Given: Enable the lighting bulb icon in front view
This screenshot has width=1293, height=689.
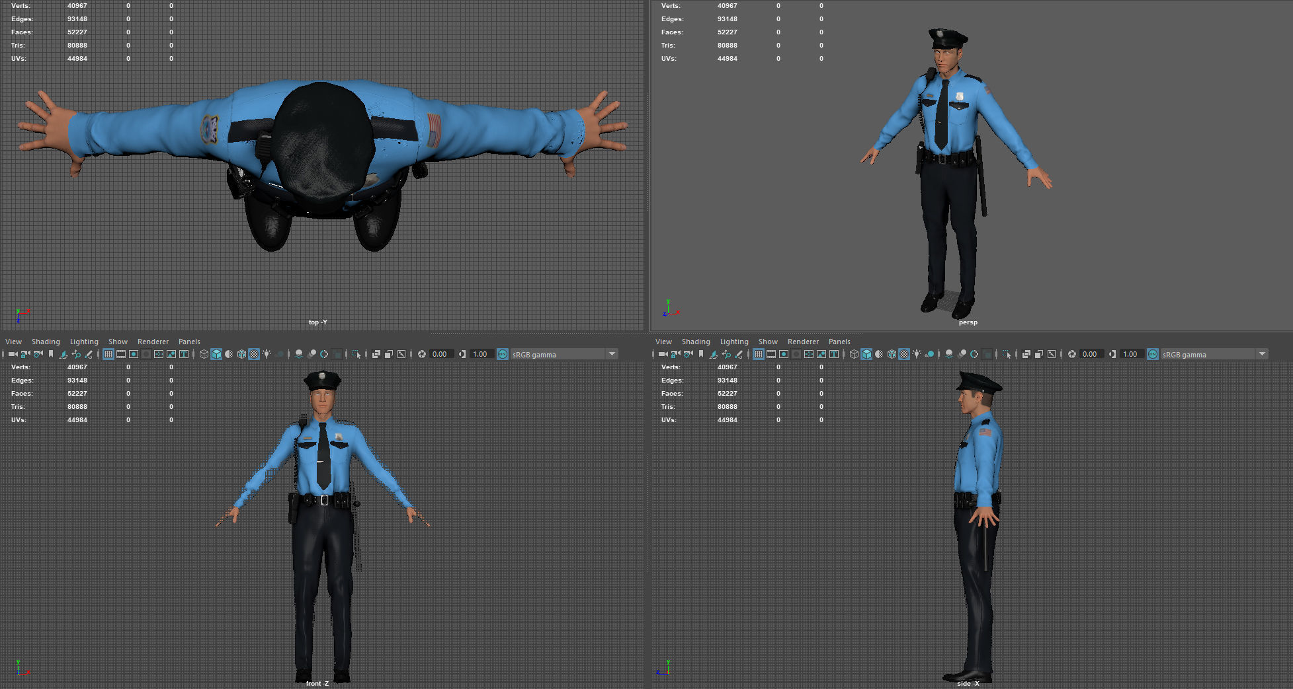Looking at the screenshot, I should coord(267,354).
